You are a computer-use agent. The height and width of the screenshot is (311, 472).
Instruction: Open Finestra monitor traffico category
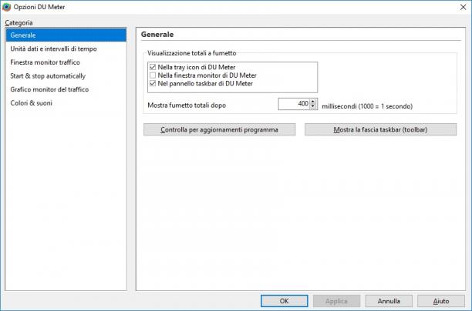(x=66, y=62)
